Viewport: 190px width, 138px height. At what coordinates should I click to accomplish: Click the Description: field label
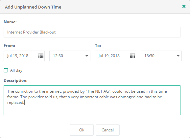16,80
